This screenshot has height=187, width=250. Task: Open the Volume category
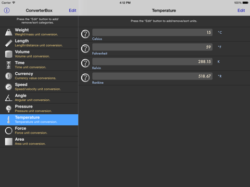coord(39,54)
